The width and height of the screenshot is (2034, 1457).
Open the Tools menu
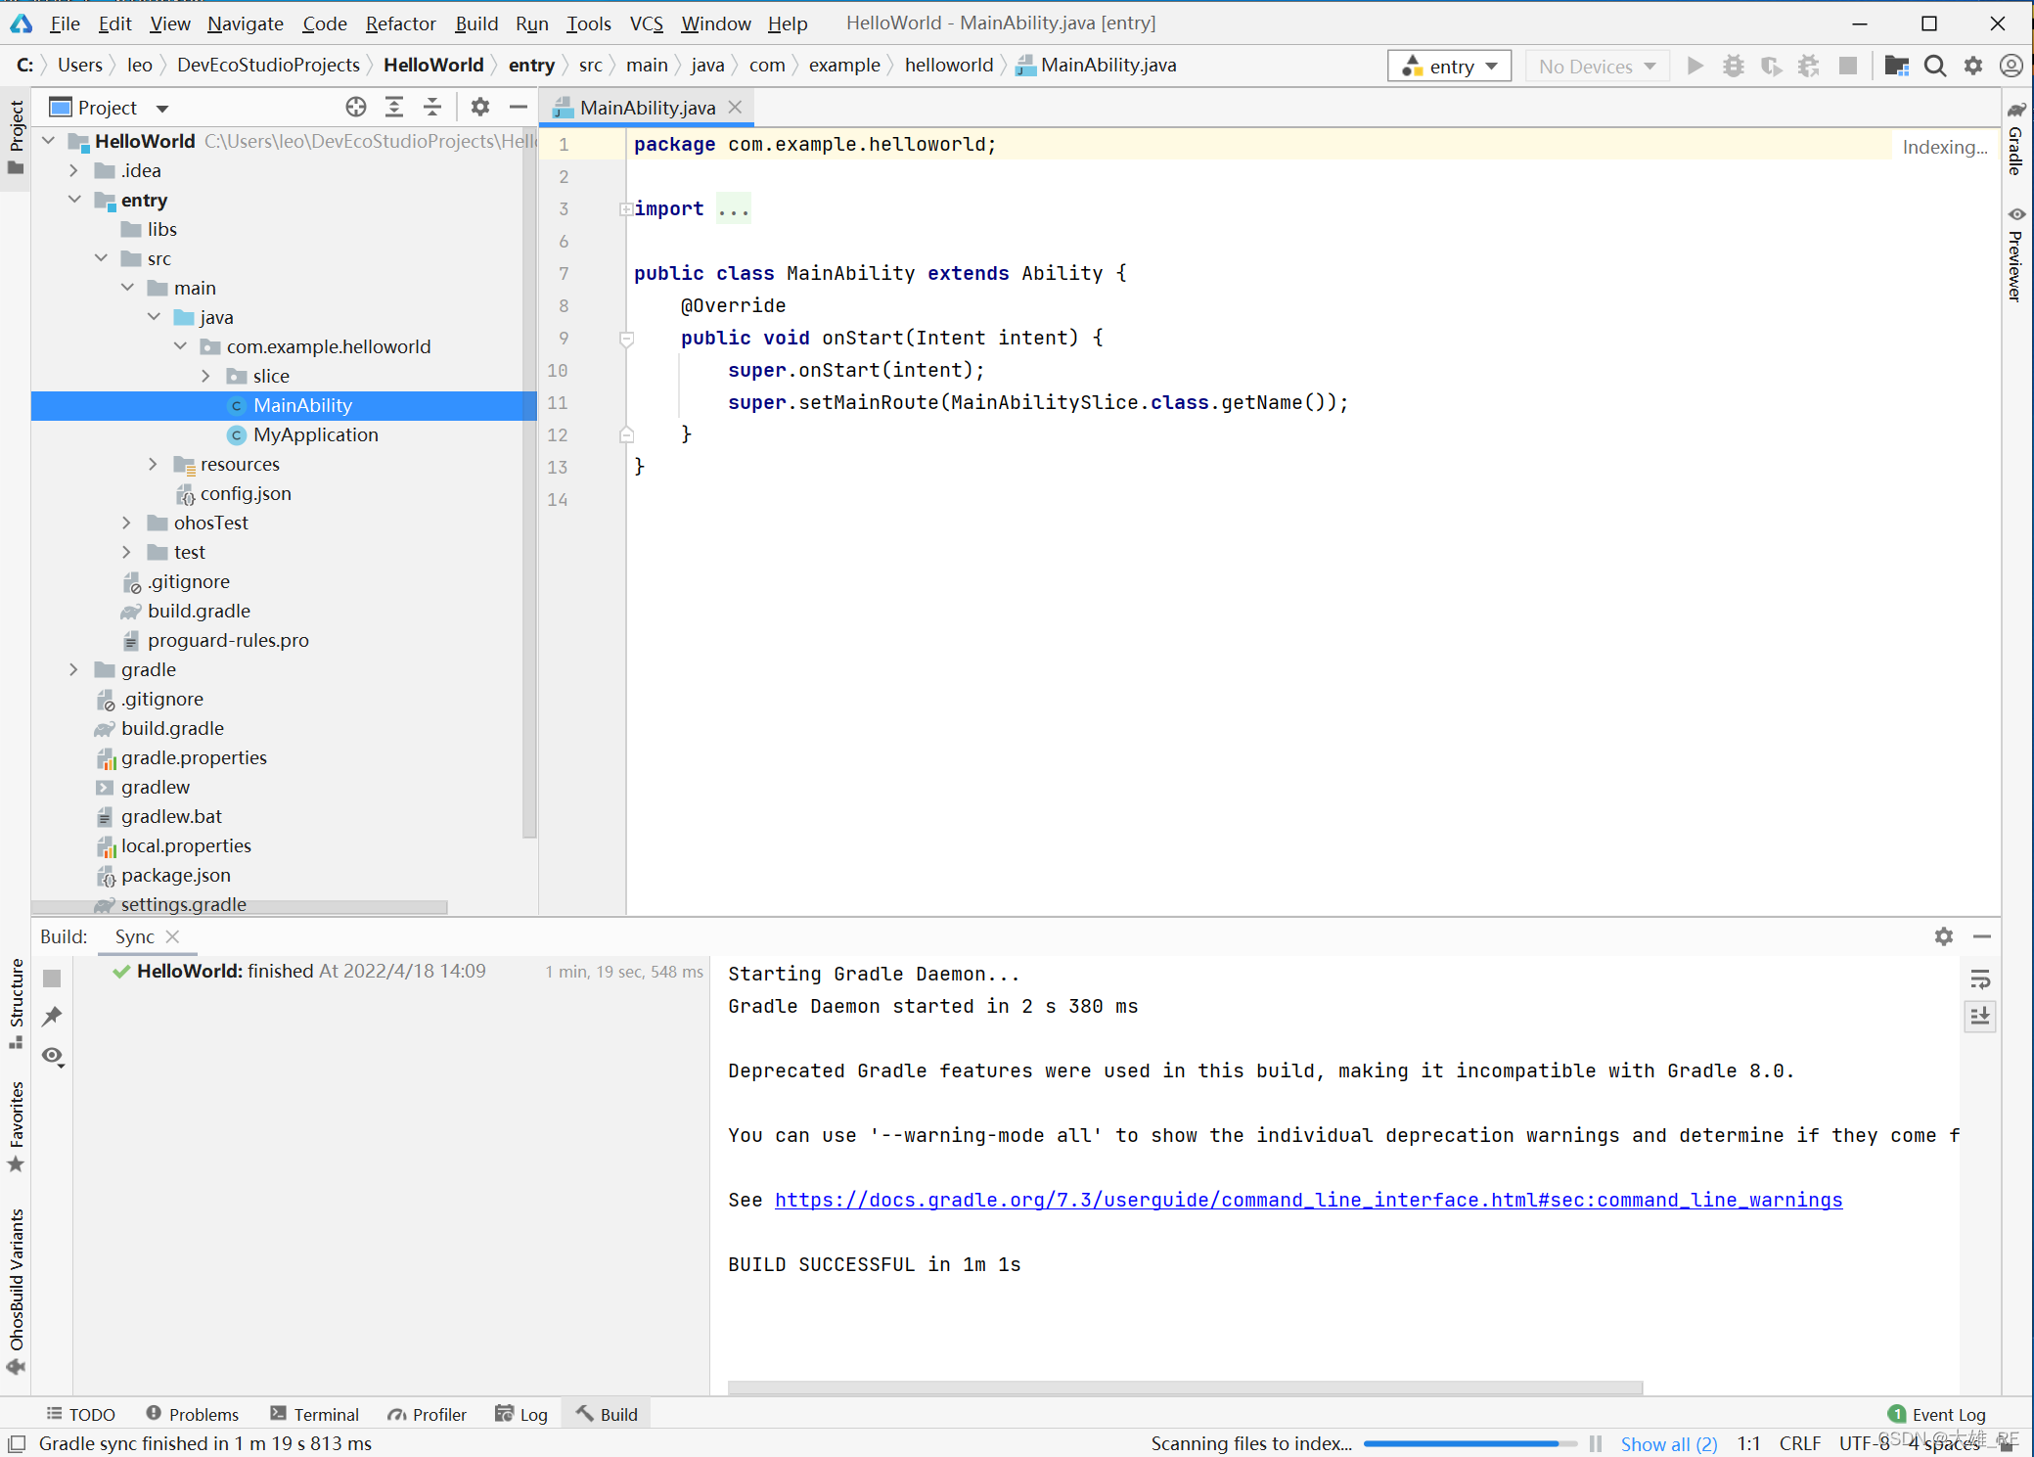(x=588, y=23)
